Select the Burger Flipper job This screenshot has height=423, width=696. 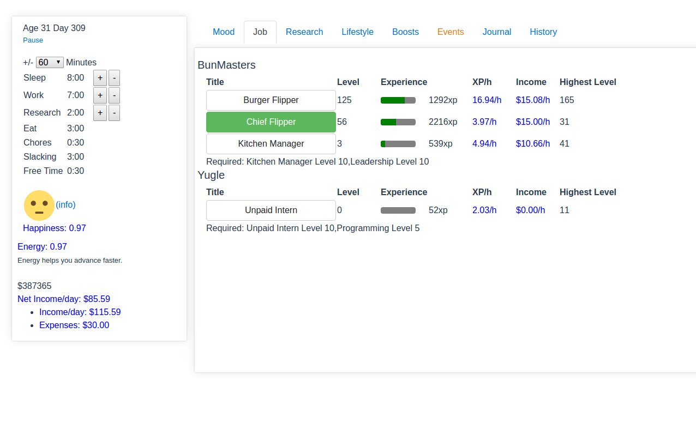tap(271, 100)
